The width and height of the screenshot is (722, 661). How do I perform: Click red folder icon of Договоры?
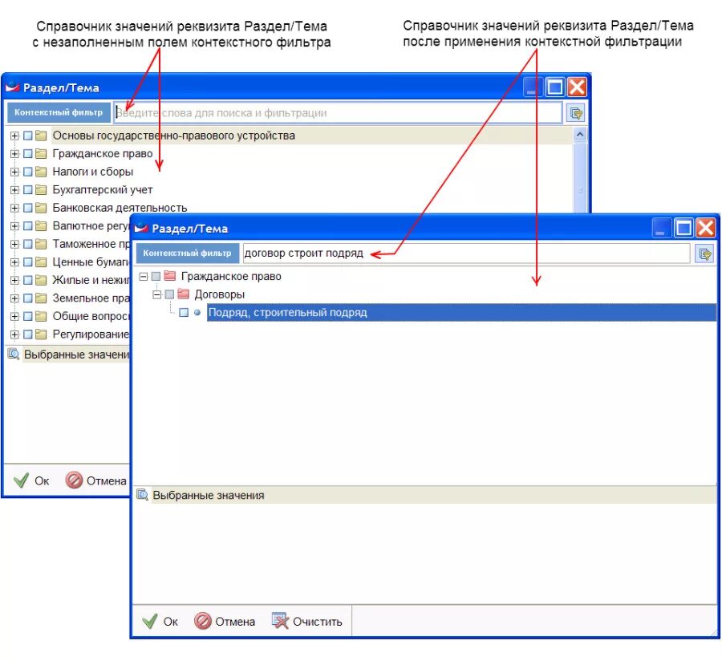tap(183, 294)
